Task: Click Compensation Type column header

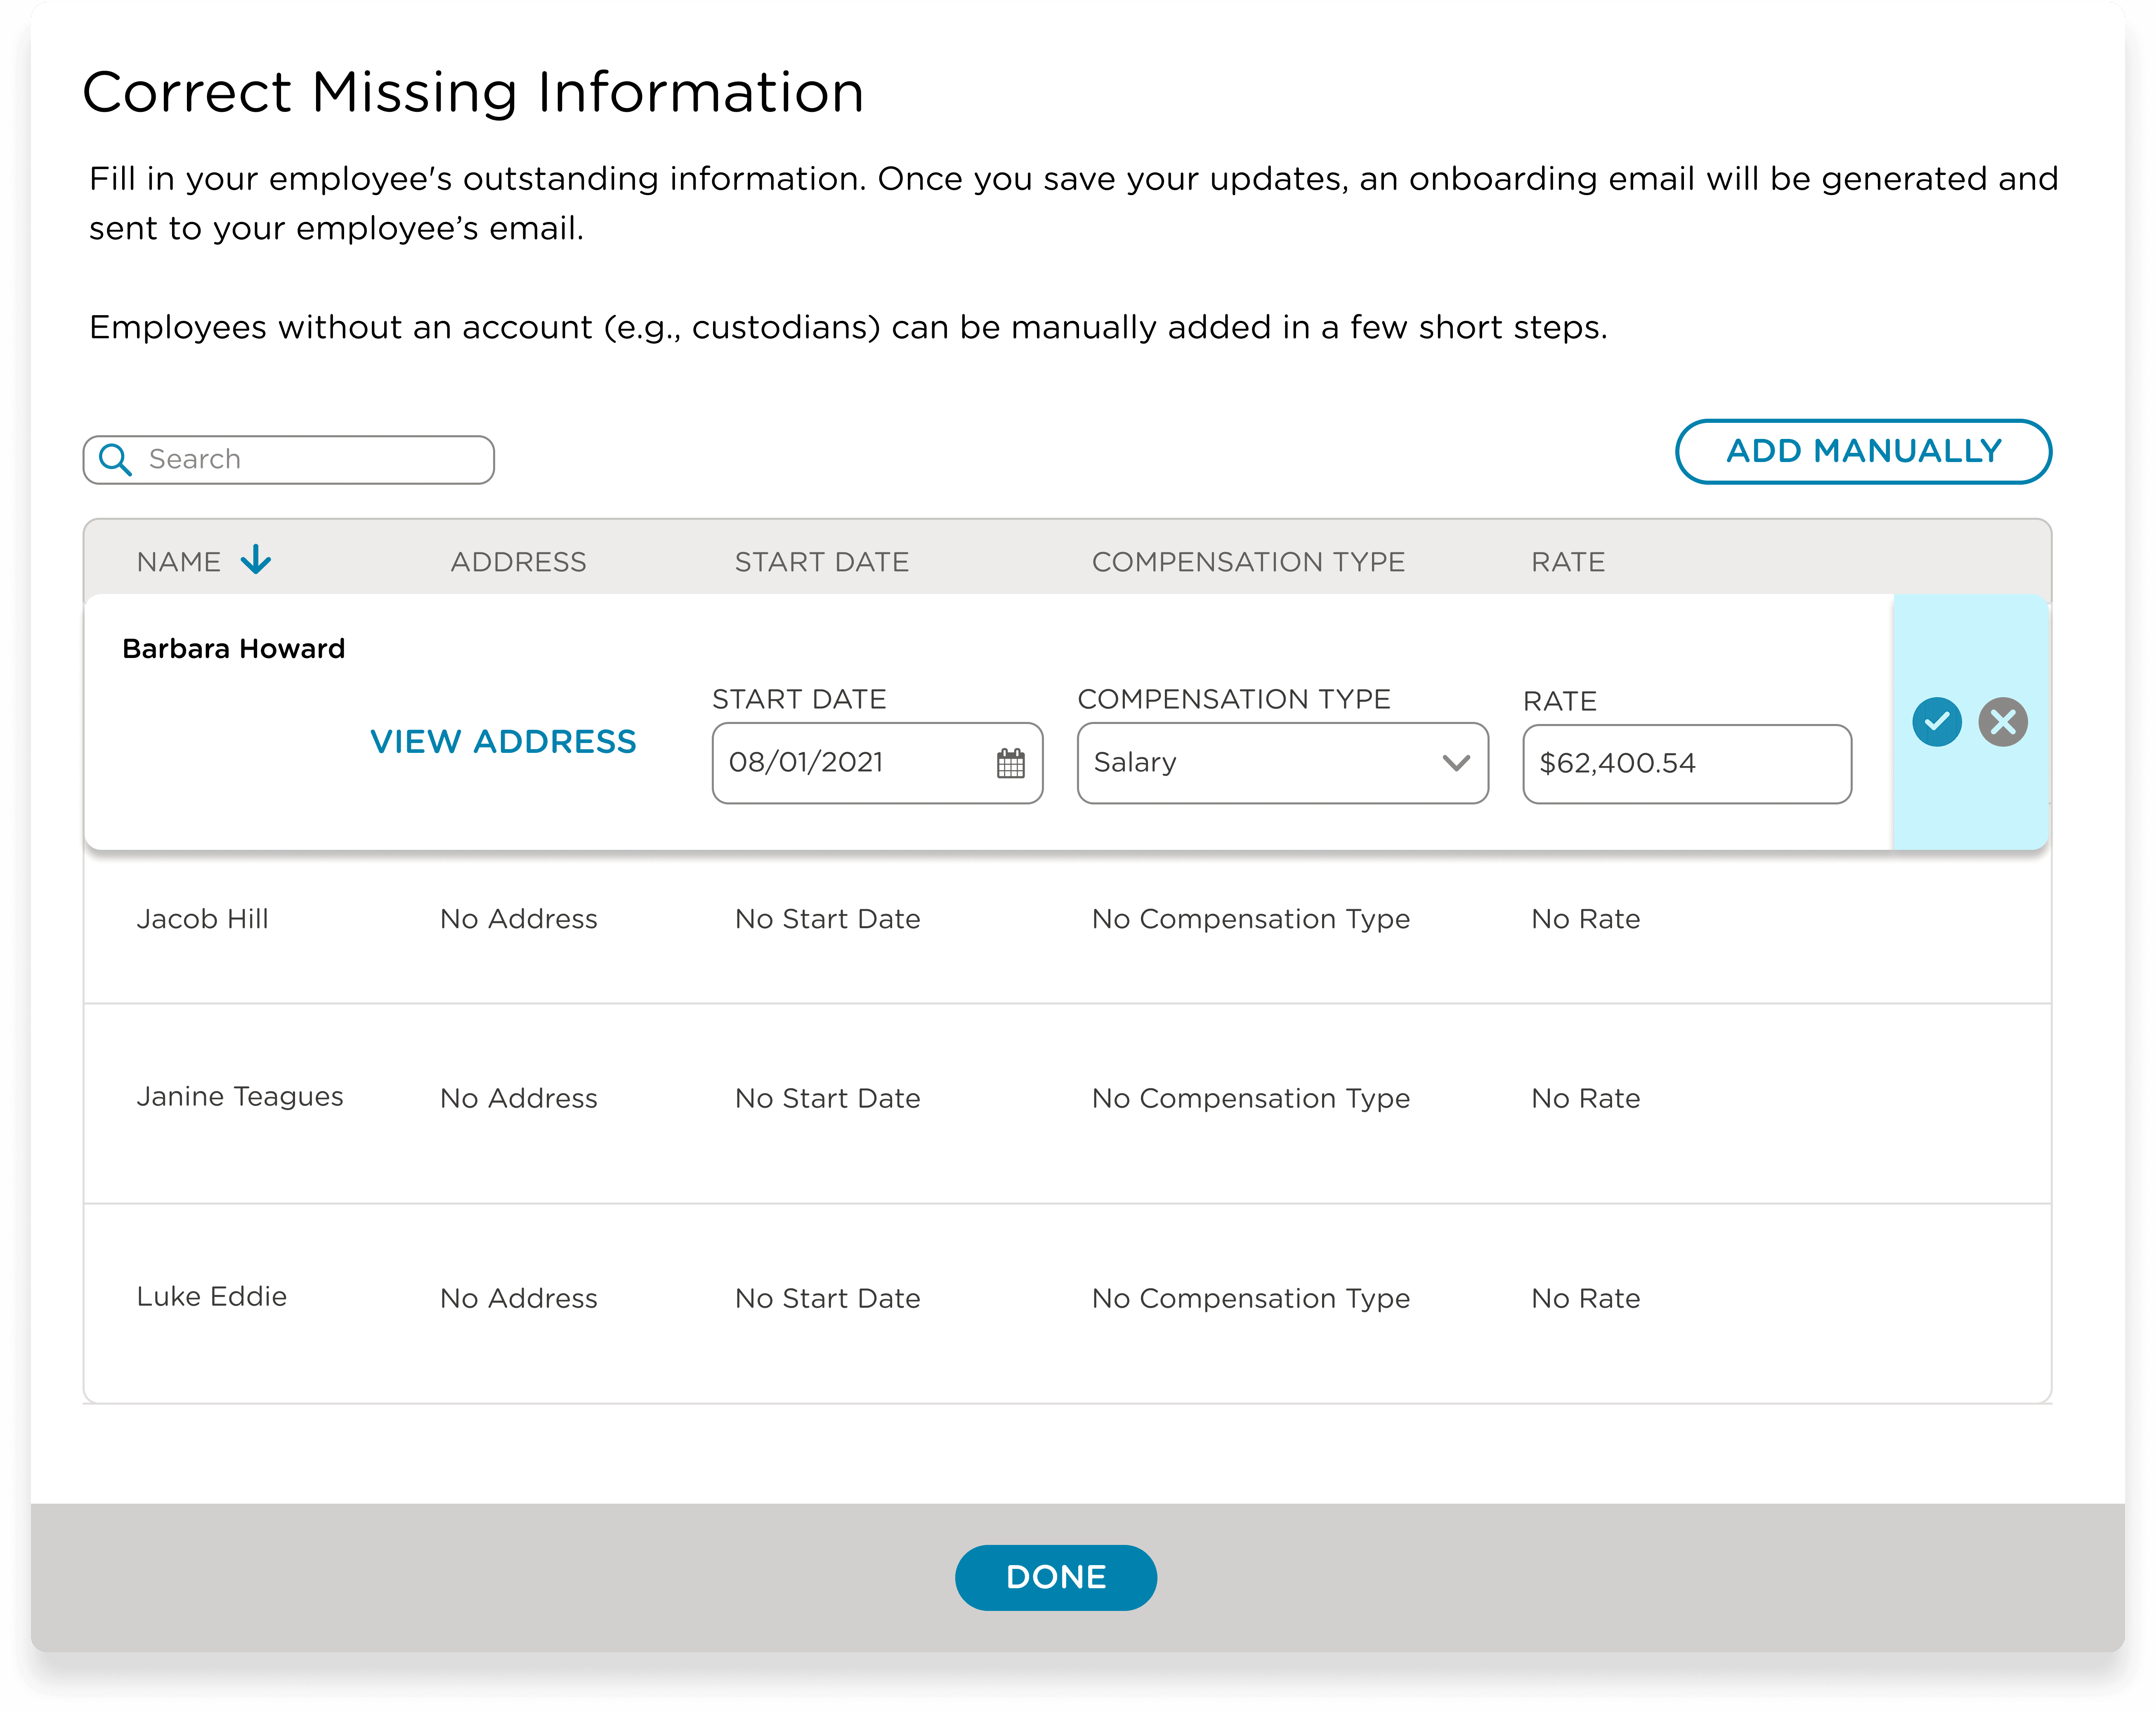Action: 1248,562
